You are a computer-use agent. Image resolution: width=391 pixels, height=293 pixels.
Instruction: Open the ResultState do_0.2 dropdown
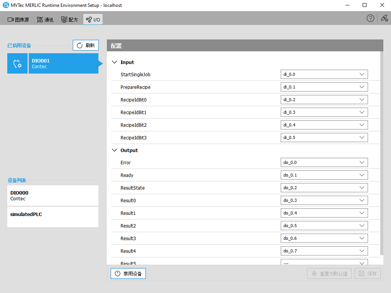pos(324,188)
